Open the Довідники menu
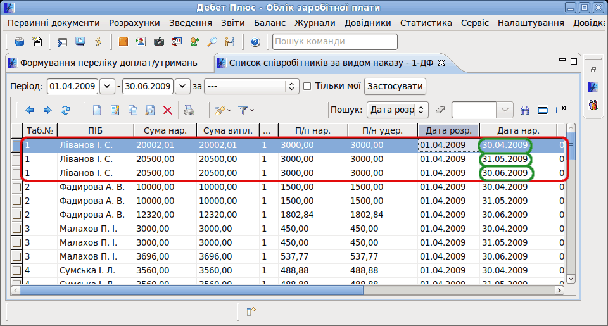Viewport: 608px width, 326px height. pyautogui.click(x=367, y=23)
